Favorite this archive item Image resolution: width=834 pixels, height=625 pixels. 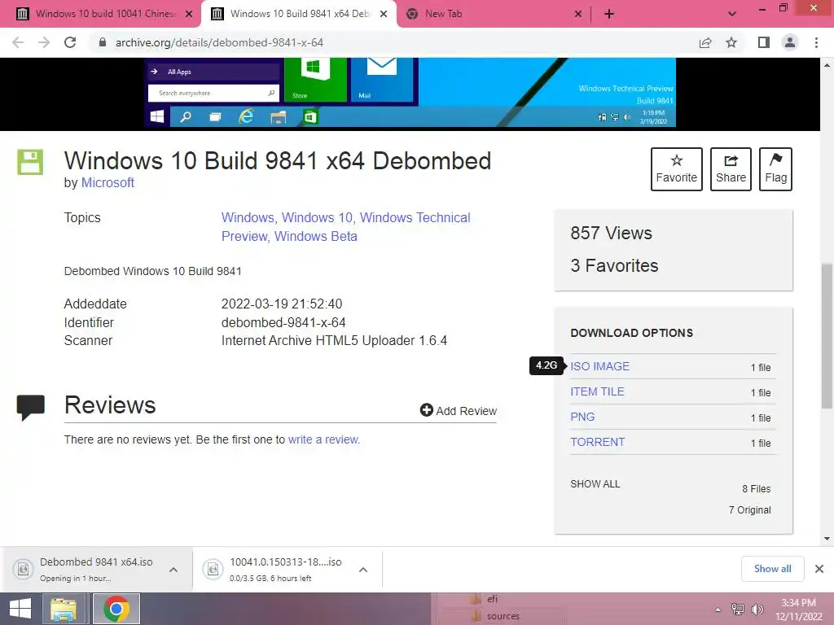[677, 169]
